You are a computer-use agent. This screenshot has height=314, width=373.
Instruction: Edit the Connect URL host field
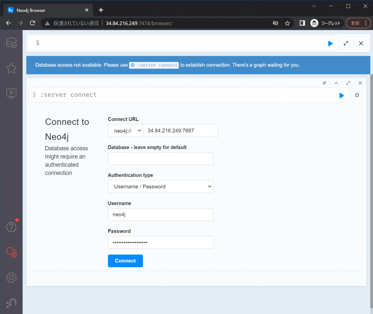[x=181, y=131]
